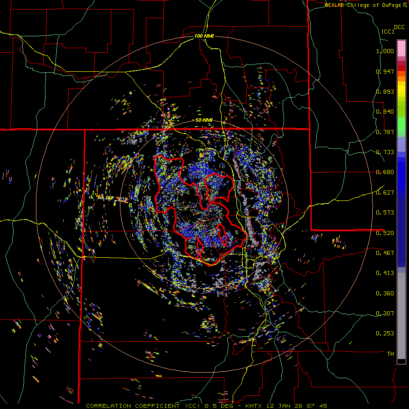Select the 0.413 legend value
The width and height of the screenshot is (409, 409).
(385, 273)
